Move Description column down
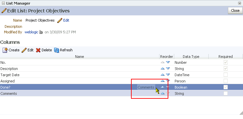Viewport: 243px width, 119px height. pos(168,69)
